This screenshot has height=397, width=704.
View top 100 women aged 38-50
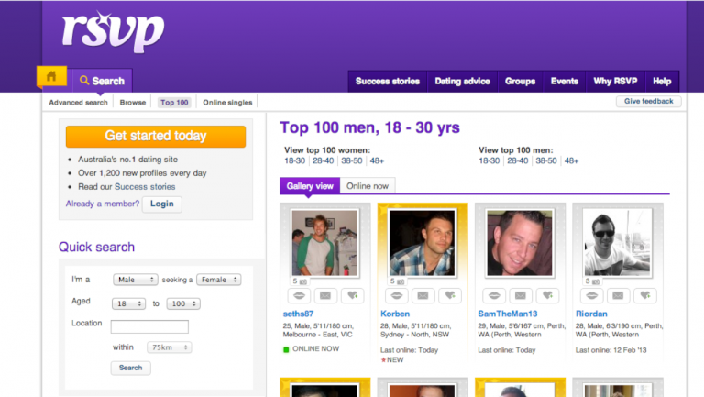pyautogui.click(x=352, y=160)
